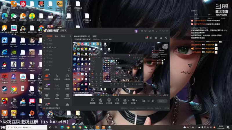
Task: Open the 虚拟形象 tool
Action: point(47,96)
